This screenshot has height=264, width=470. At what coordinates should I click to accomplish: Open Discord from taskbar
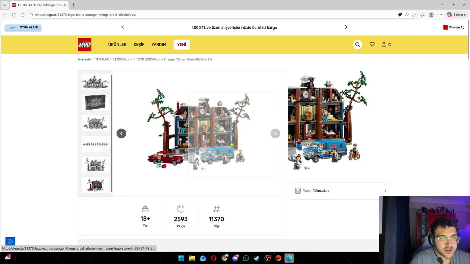point(235,258)
